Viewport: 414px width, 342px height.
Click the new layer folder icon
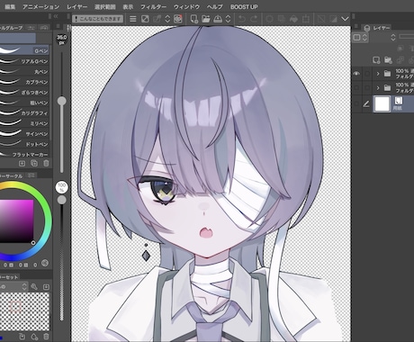(x=388, y=60)
